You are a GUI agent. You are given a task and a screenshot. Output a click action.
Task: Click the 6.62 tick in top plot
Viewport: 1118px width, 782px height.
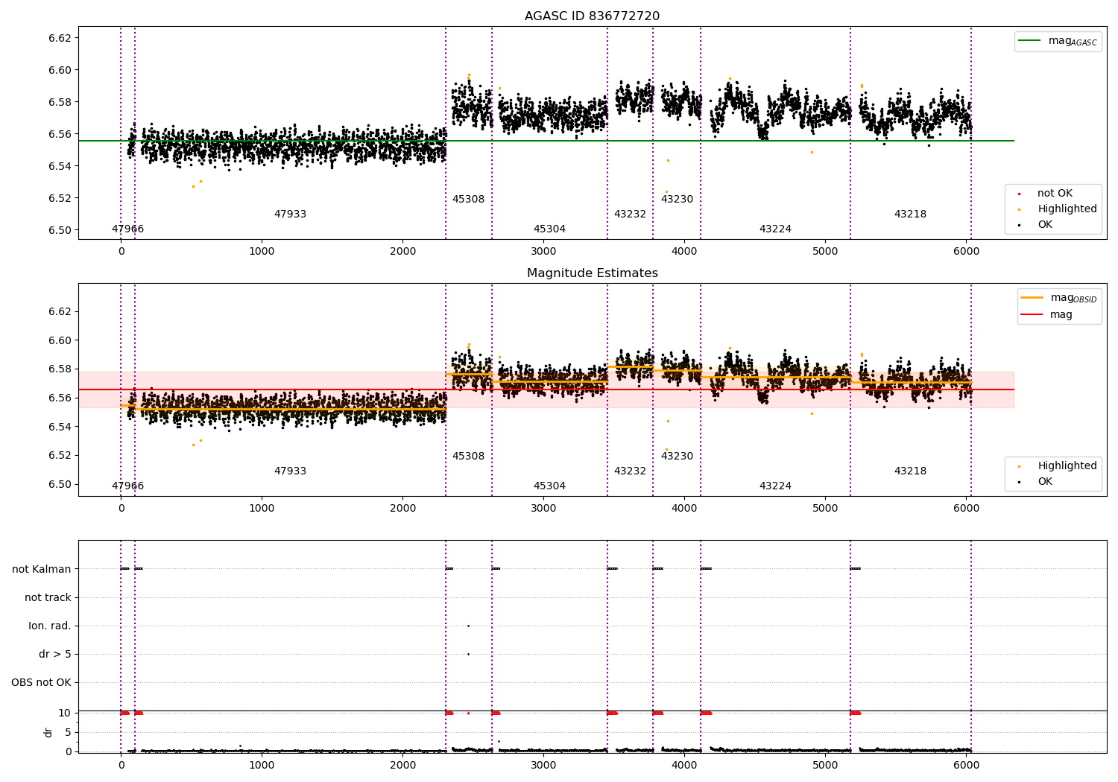point(58,38)
